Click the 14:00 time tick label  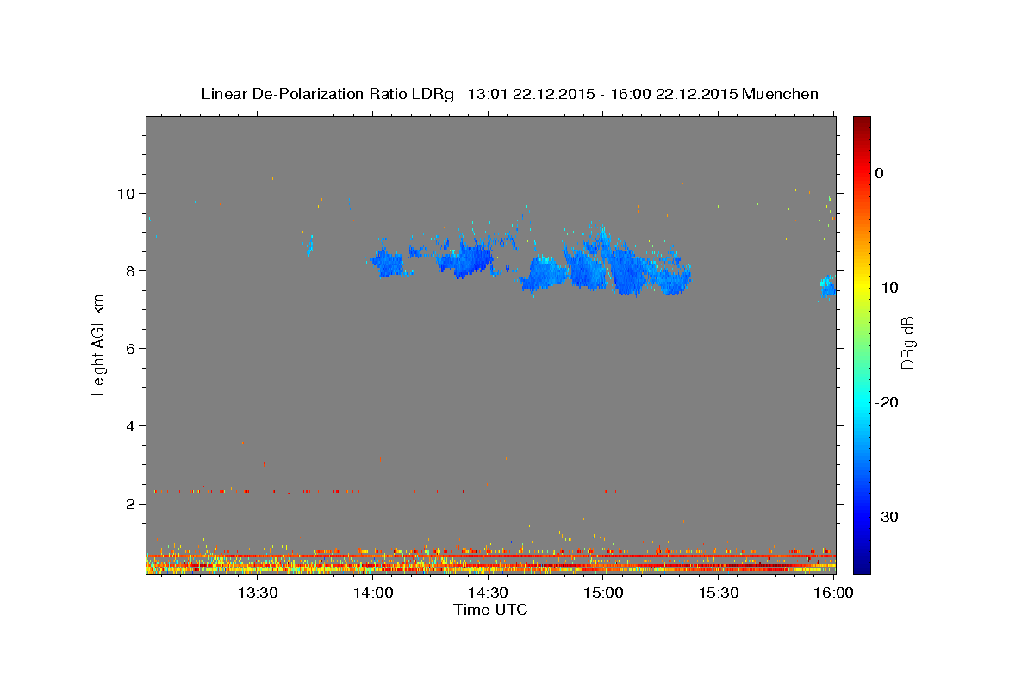point(373,593)
